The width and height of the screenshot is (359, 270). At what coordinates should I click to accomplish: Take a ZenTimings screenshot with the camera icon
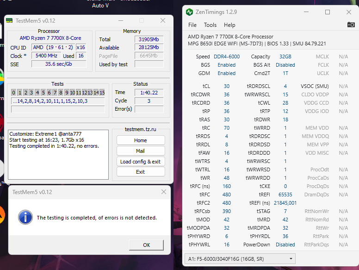click(x=351, y=25)
